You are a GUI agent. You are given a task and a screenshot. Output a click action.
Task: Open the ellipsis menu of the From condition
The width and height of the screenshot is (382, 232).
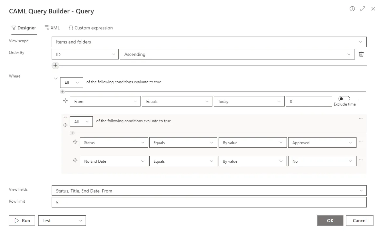tap(361, 100)
